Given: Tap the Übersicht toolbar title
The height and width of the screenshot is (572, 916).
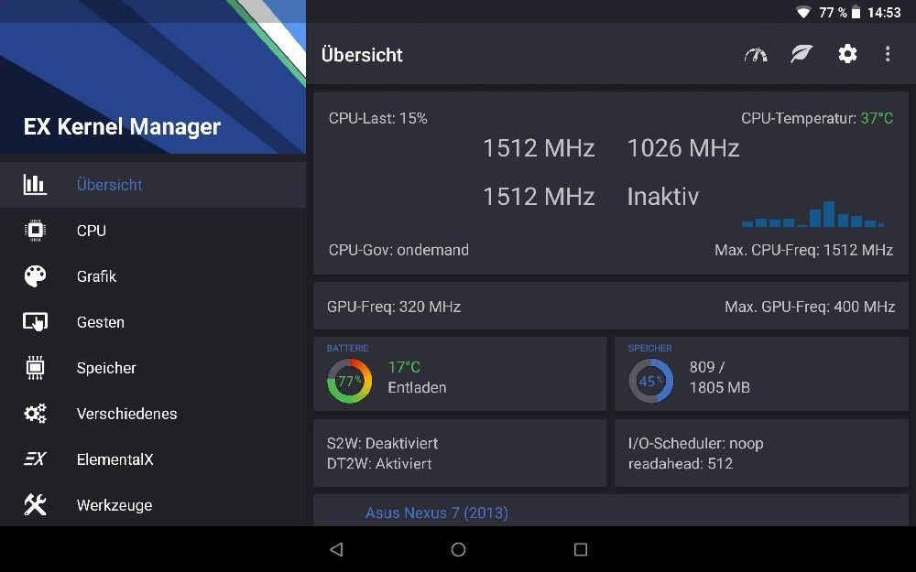Looking at the screenshot, I should point(362,55).
